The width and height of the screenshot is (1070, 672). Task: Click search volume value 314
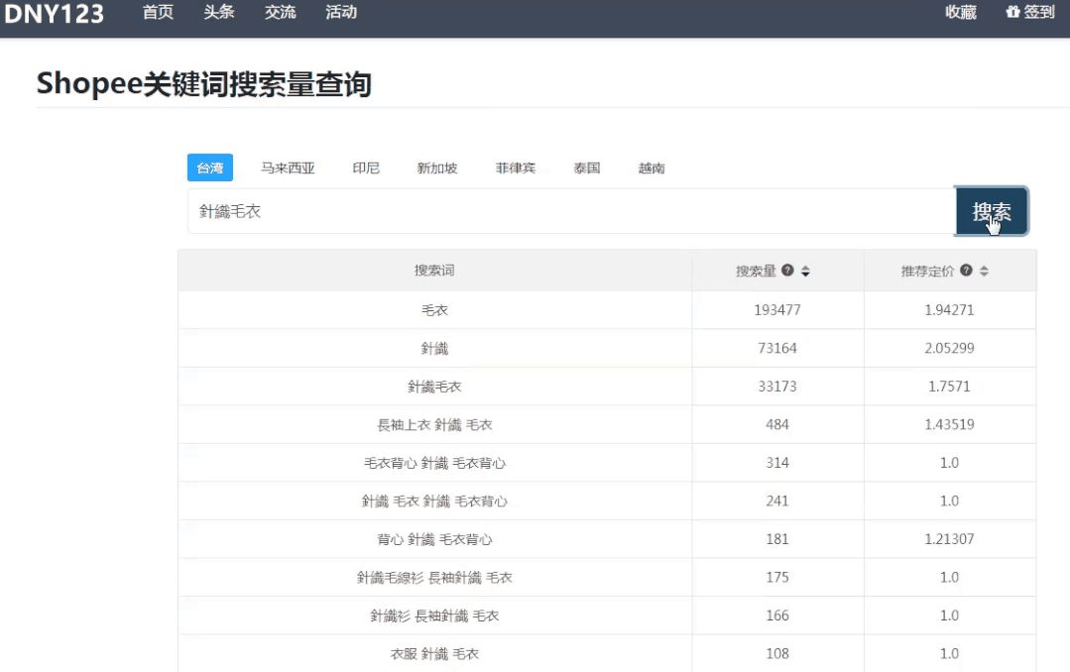point(777,463)
